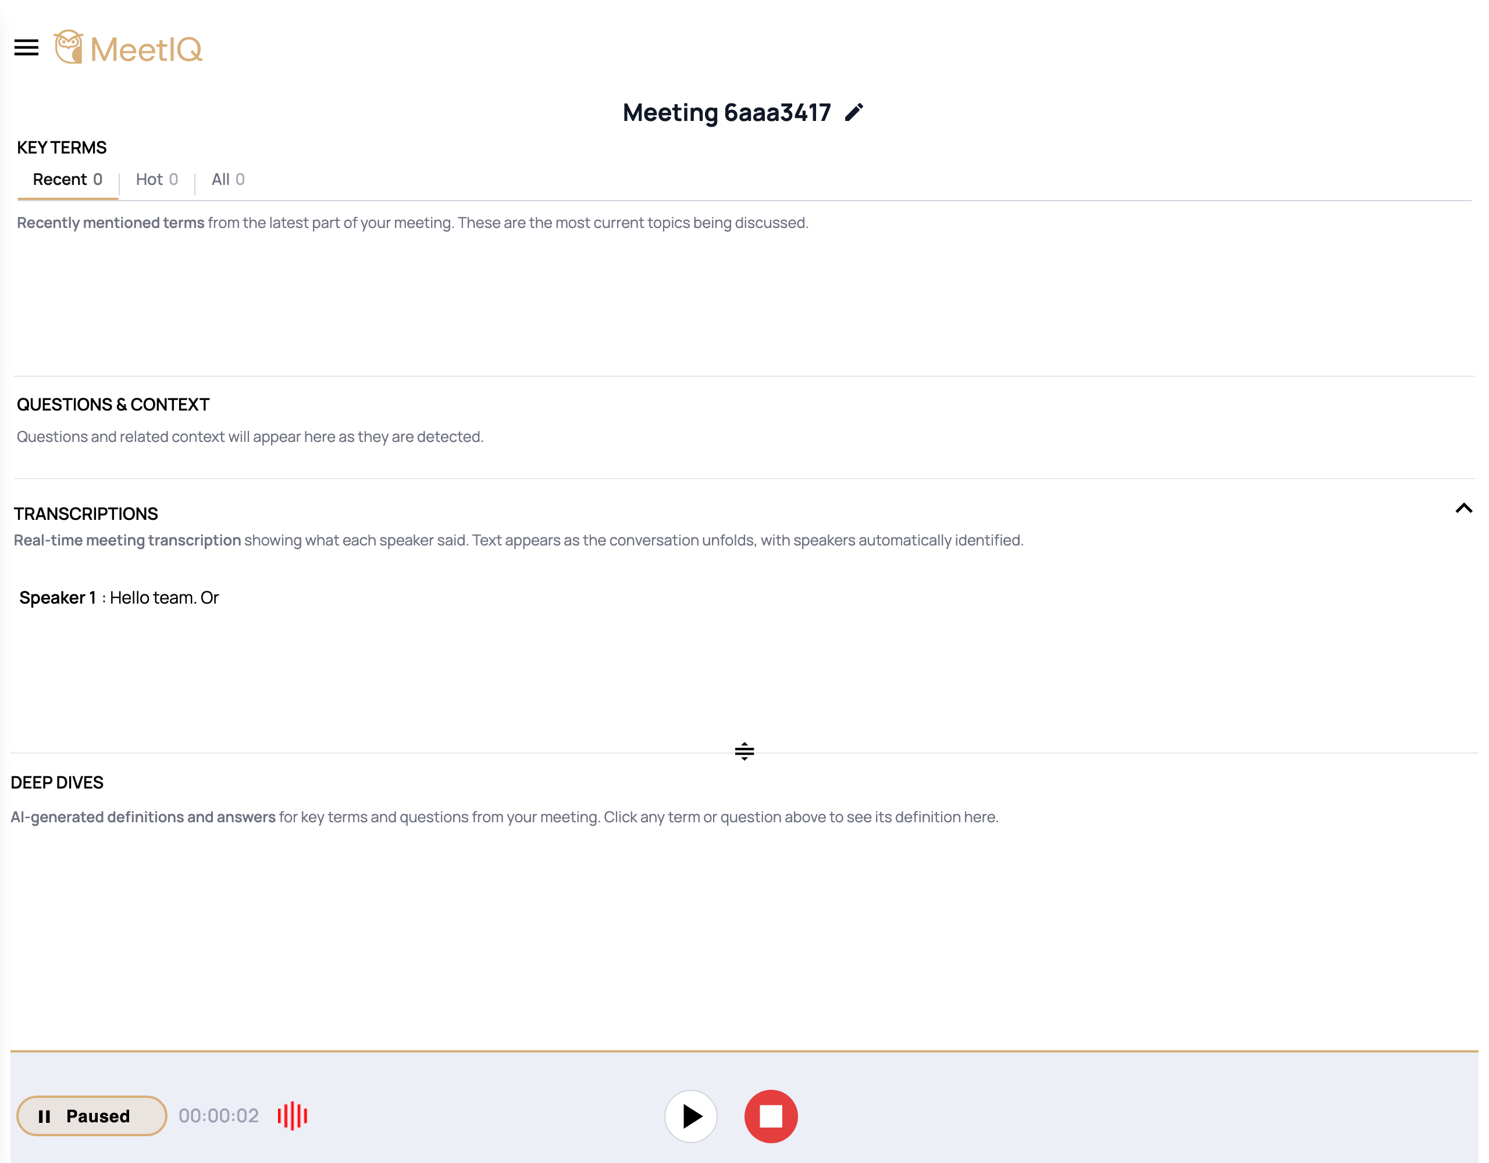Collapse the Transcriptions section chevron

coord(1463,509)
